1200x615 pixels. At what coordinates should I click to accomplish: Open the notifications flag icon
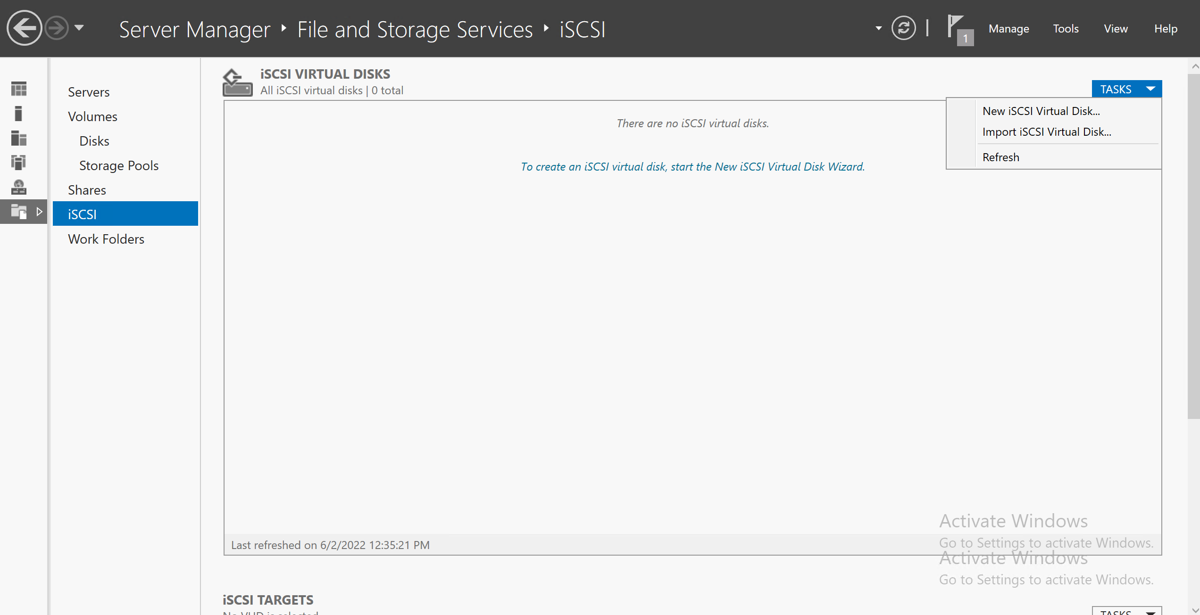click(x=957, y=27)
